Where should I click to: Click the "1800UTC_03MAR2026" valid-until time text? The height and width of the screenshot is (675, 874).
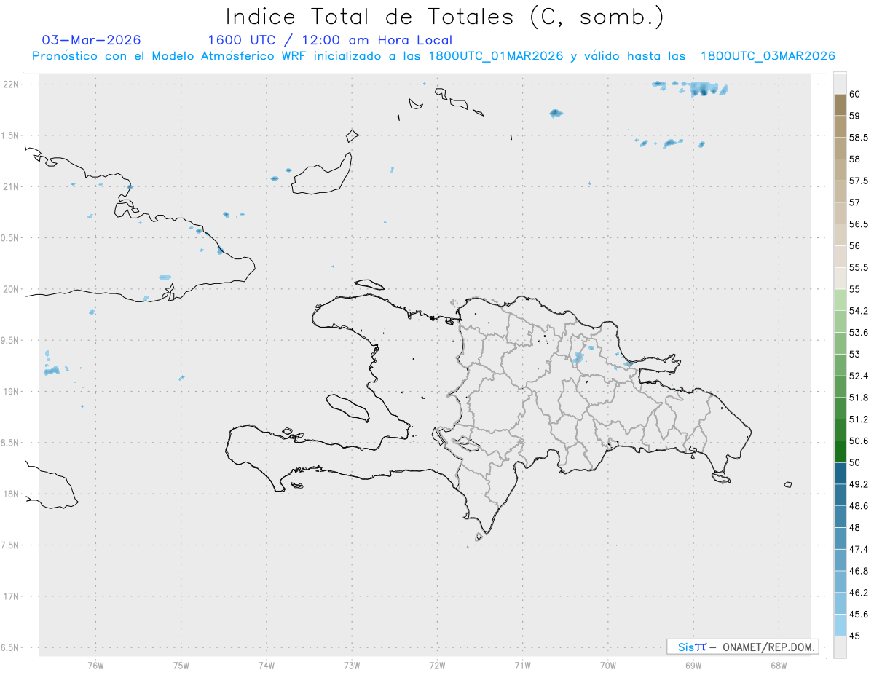pos(768,56)
